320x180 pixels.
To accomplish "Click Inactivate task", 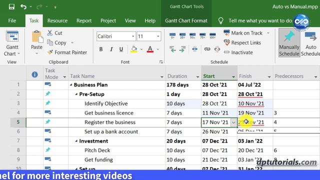I will (x=238, y=52).
